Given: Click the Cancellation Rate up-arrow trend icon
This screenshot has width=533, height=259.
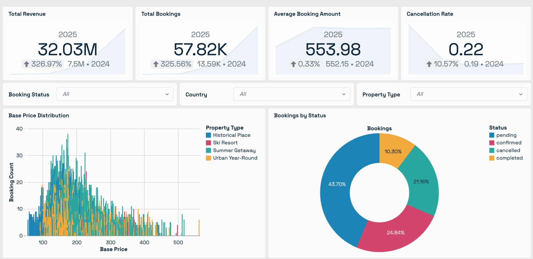Looking at the screenshot, I should (x=429, y=64).
